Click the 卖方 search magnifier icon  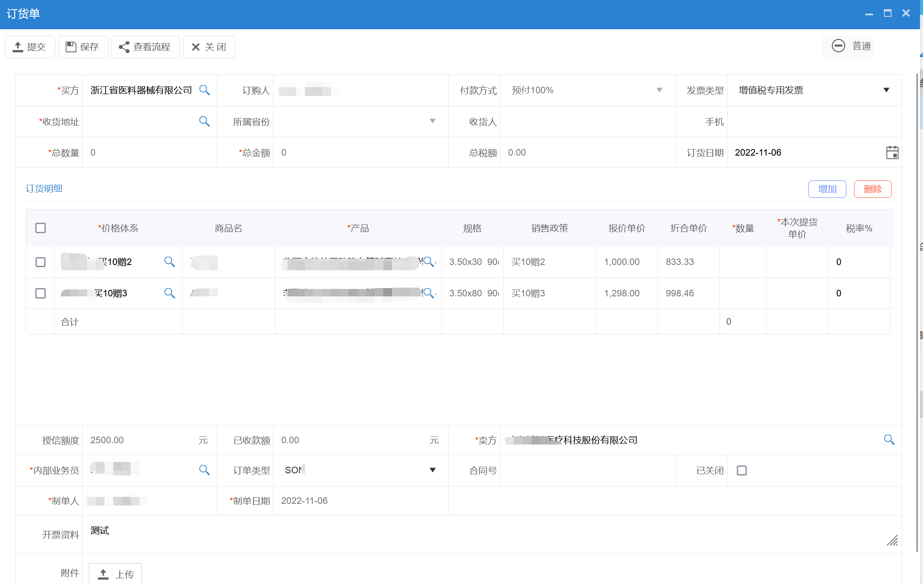tap(889, 440)
